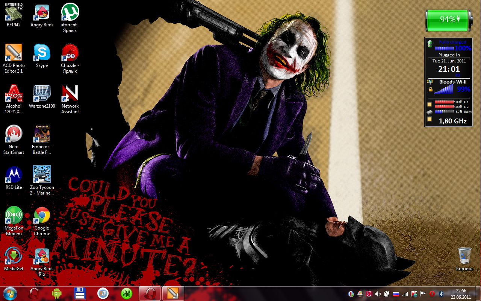
Task: Click the taskbar clock showing 22:56
Action: click(x=461, y=293)
